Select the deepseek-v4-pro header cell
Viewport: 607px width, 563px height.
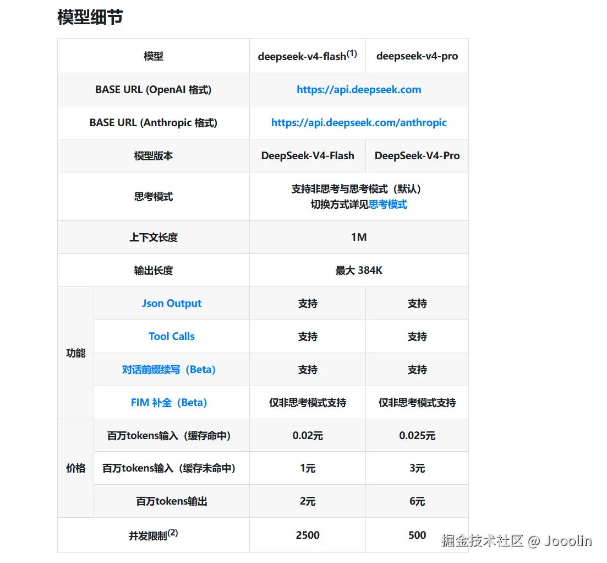tap(417, 56)
